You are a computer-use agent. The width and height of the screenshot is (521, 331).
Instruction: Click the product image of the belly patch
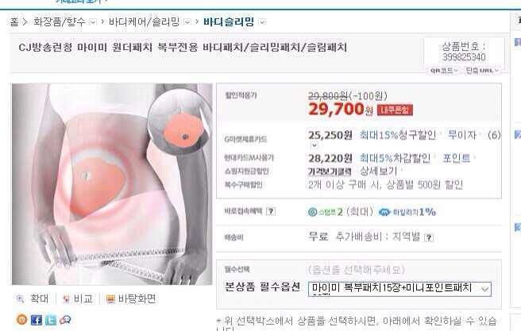pyautogui.click(x=112, y=184)
